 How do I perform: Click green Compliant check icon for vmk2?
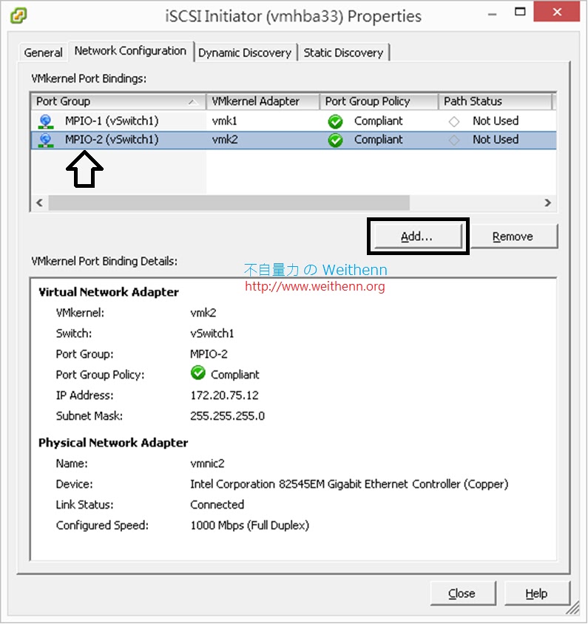pyautogui.click(x=335, y=140)
